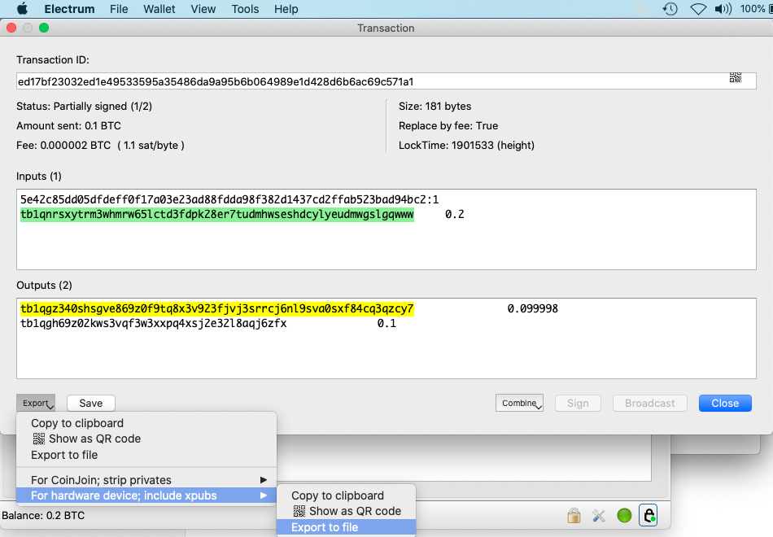Click the yellow-highlighted change output address

click(x=217, y=308)
